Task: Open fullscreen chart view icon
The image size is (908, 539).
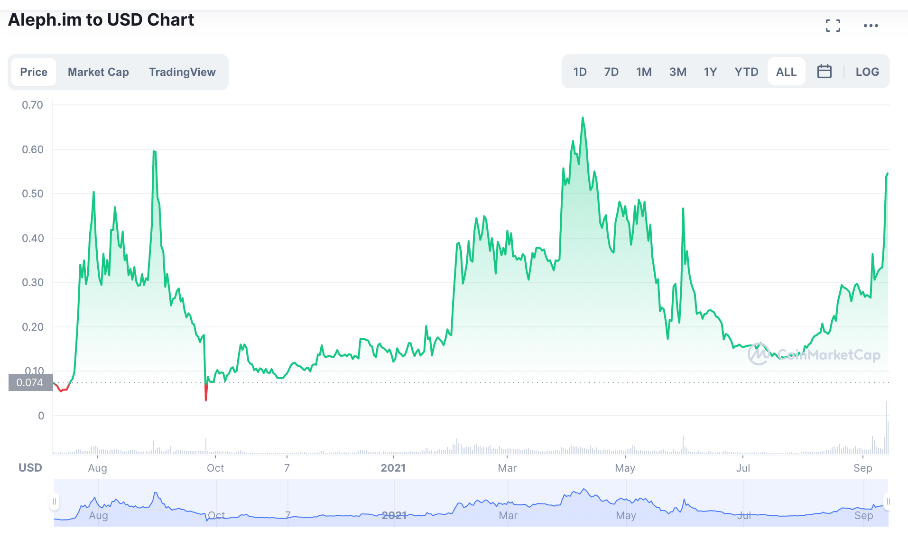Action: point(833,26)
